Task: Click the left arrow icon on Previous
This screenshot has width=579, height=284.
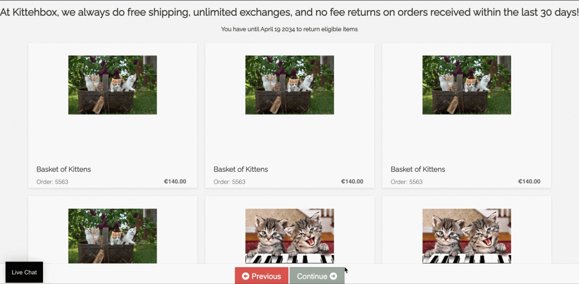Action: pyautogui.click(x=245, y=276)
